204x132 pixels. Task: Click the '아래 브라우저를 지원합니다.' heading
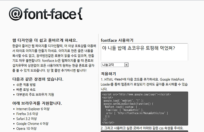coord(37,103)
